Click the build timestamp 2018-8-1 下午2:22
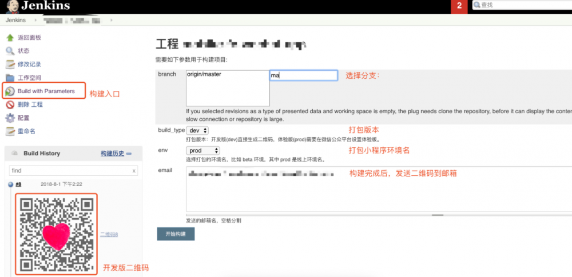572x277 pixels. (61, 184)
